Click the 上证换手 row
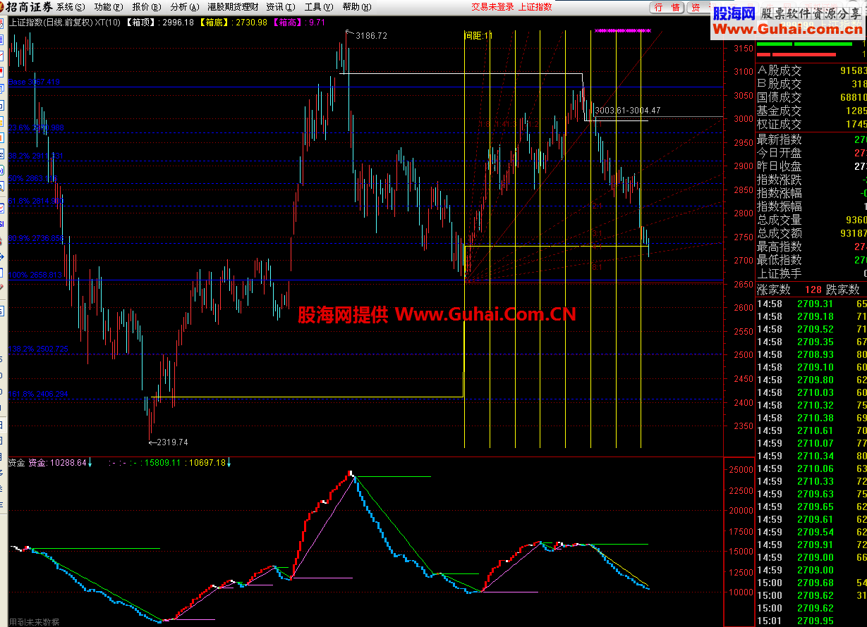Viewport: 867px width, 627px height. (x=811, y=273)
